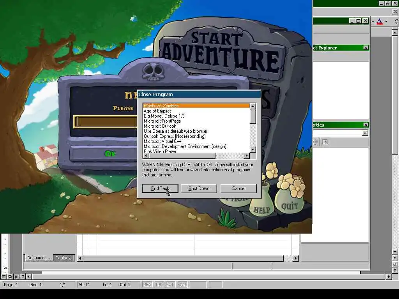Click the End Task button
This screenshot has width=399, height=299.
pyautogui.click(x=160, y=188)
